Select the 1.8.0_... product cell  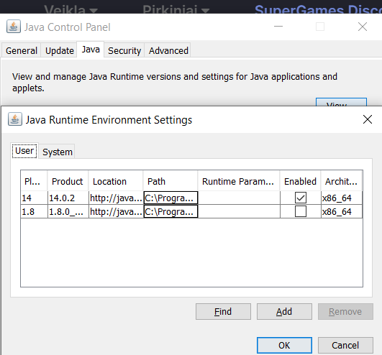coord(68,211)
